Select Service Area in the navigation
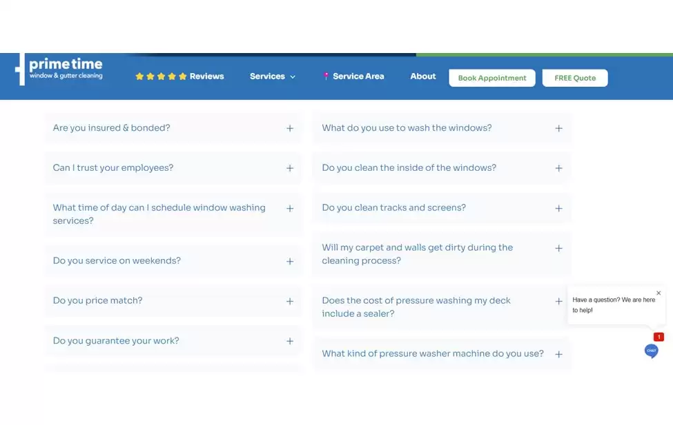The width and height of the screenshot is (673, 425). tap(359, 76)
